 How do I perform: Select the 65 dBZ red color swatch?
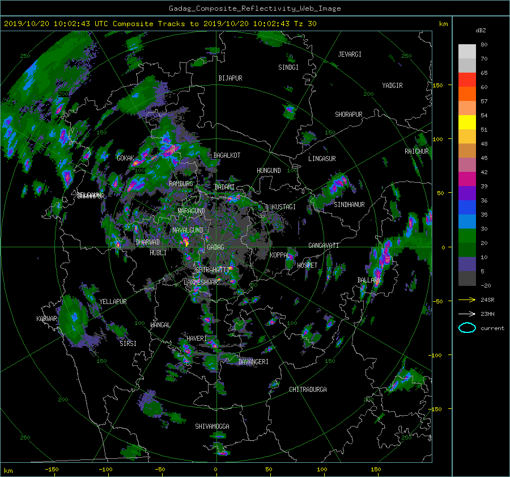point(467,79)
